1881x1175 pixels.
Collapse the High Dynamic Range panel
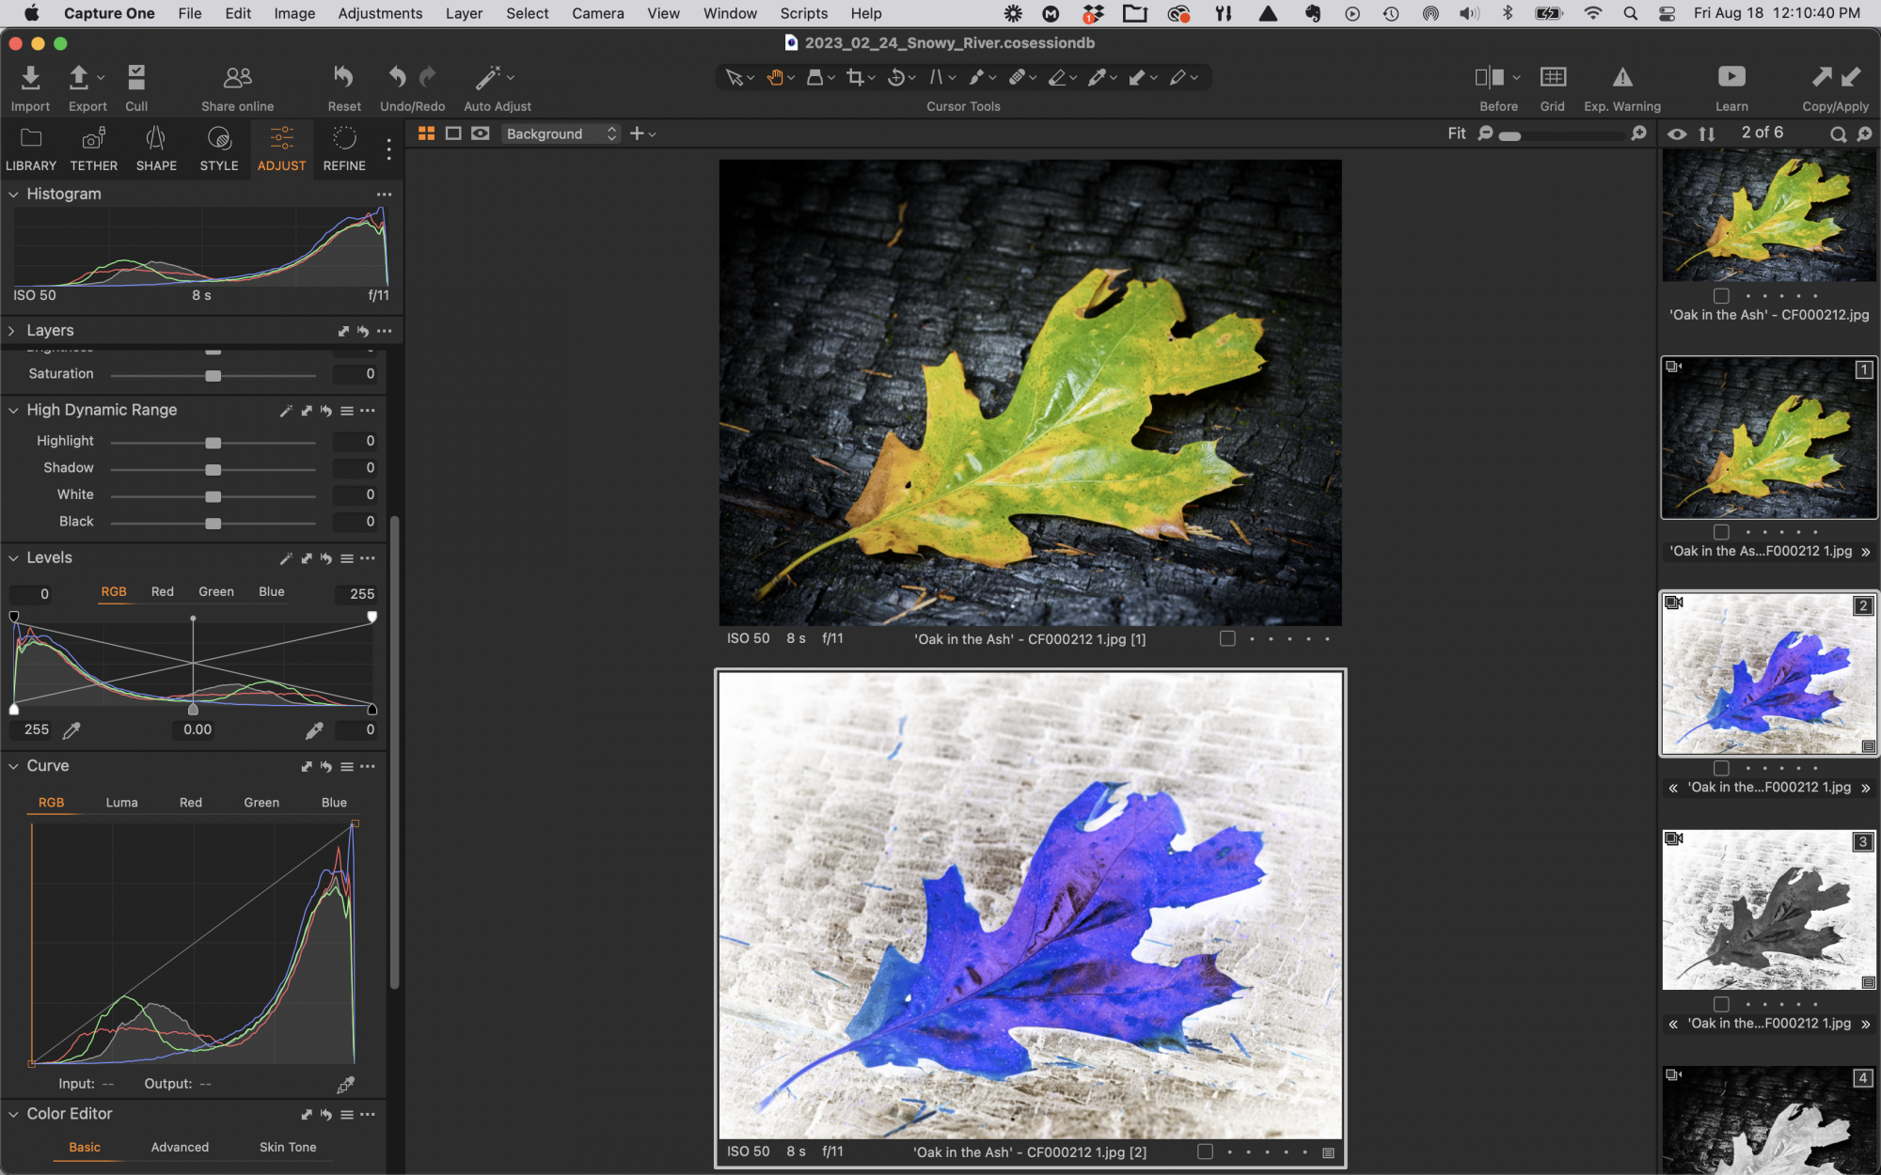pyautogui.click(x=13, y=410)
